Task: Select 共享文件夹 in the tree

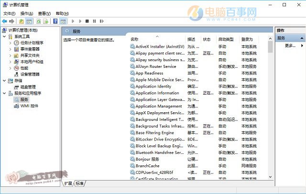Action: (30, 55)
